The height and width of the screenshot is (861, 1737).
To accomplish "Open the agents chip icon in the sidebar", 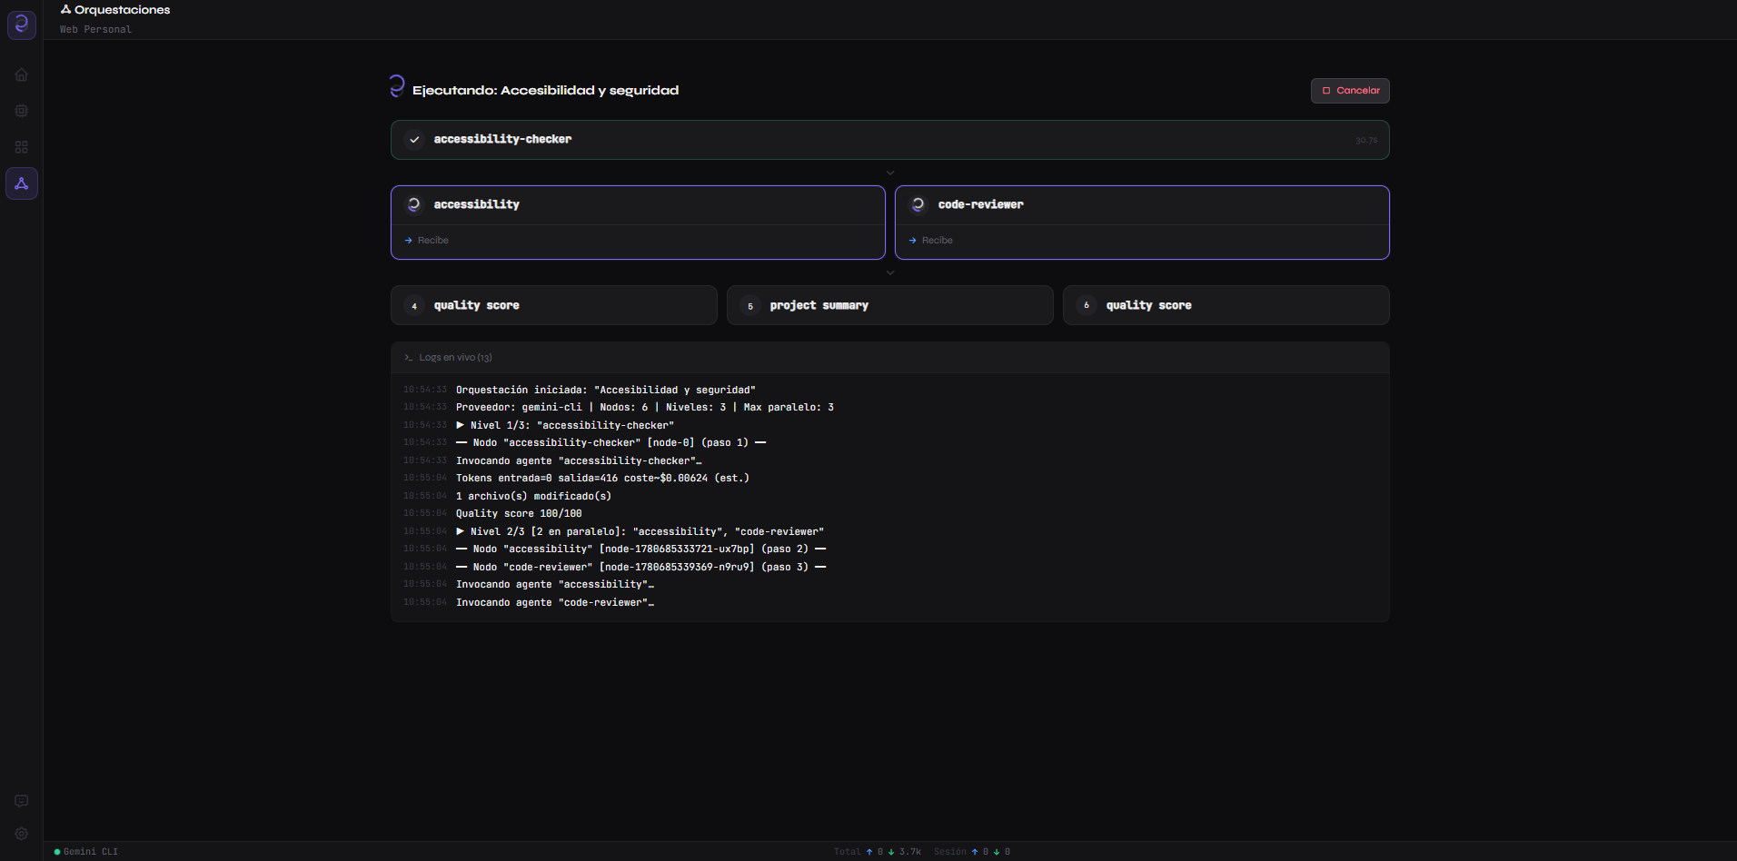I will (22, 111).
